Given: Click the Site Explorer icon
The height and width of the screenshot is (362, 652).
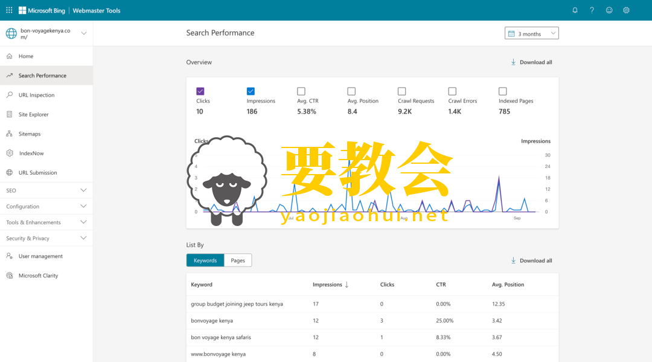Looking at the screenshot, I should coord(10,114).
